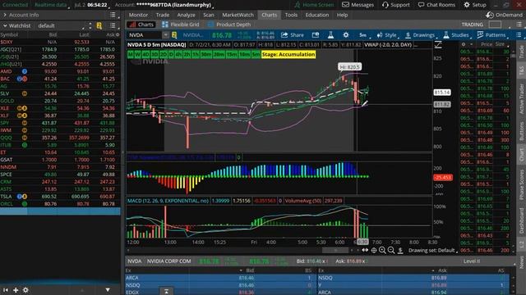Viewport: 526px width, 295px height.
Task: Click the chart settings gear icon
Action: (346, 35)
